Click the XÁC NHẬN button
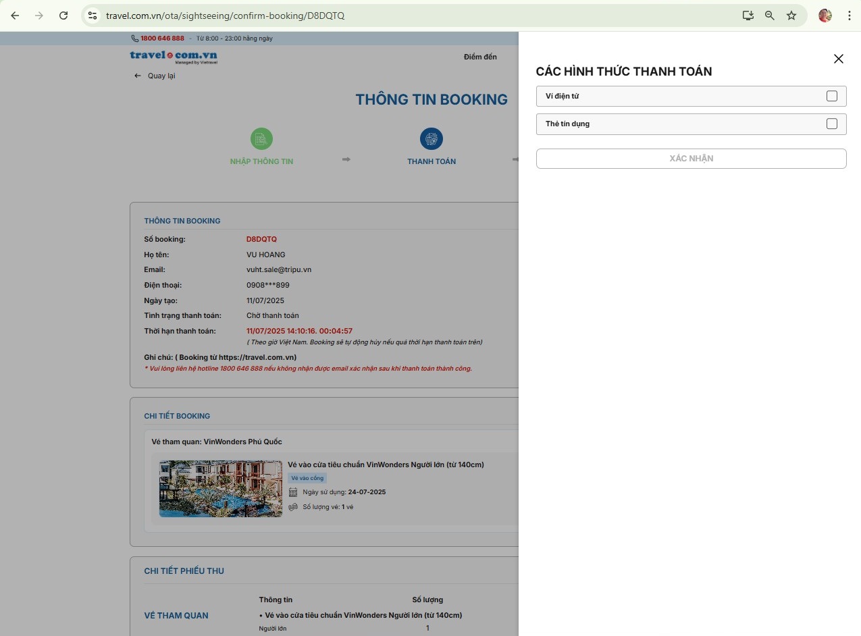This screenshot has width=861, height=636. [691, 159]
